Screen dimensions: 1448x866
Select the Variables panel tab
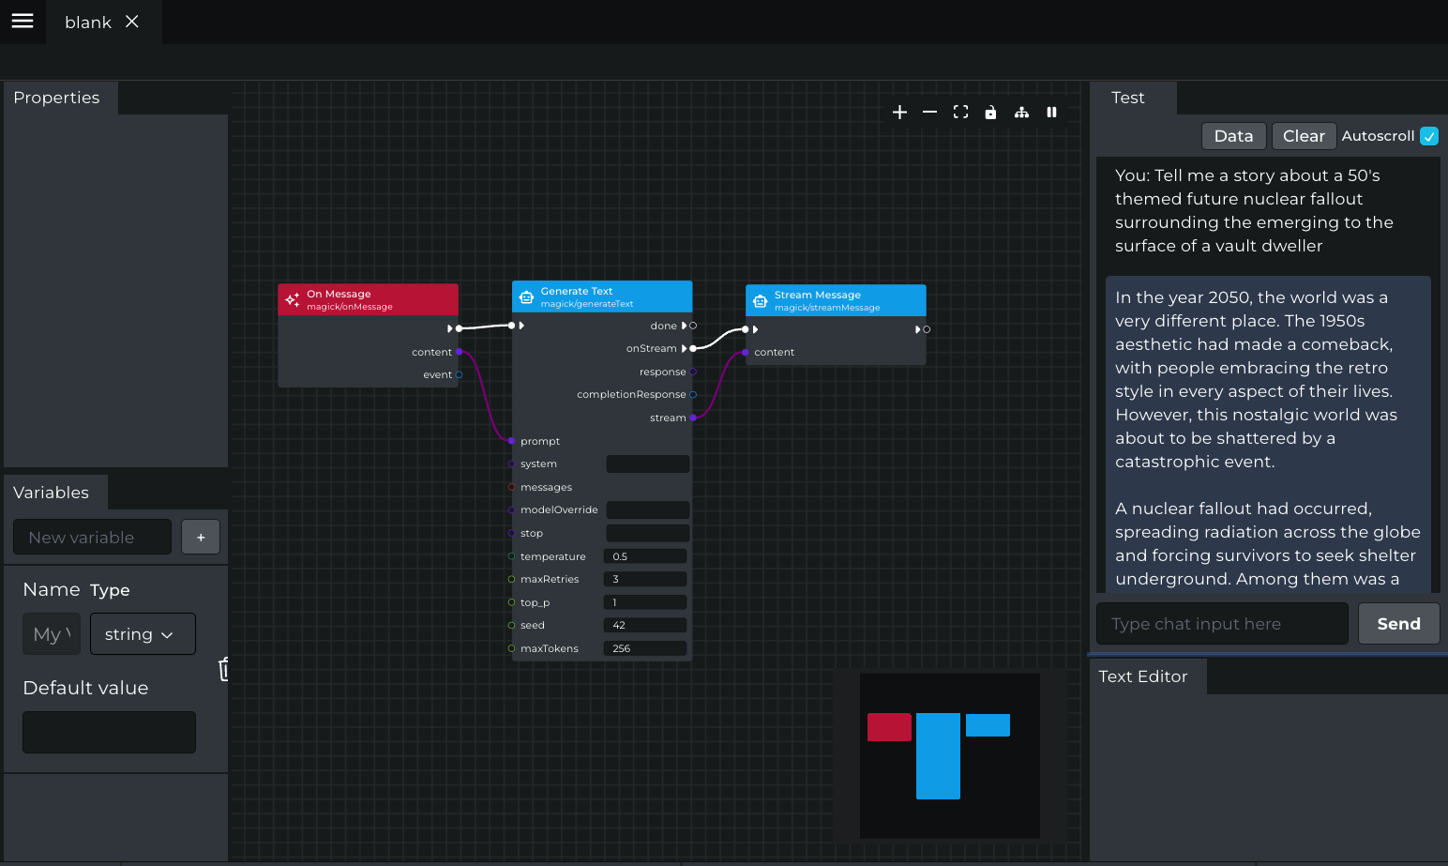[52, 493]
